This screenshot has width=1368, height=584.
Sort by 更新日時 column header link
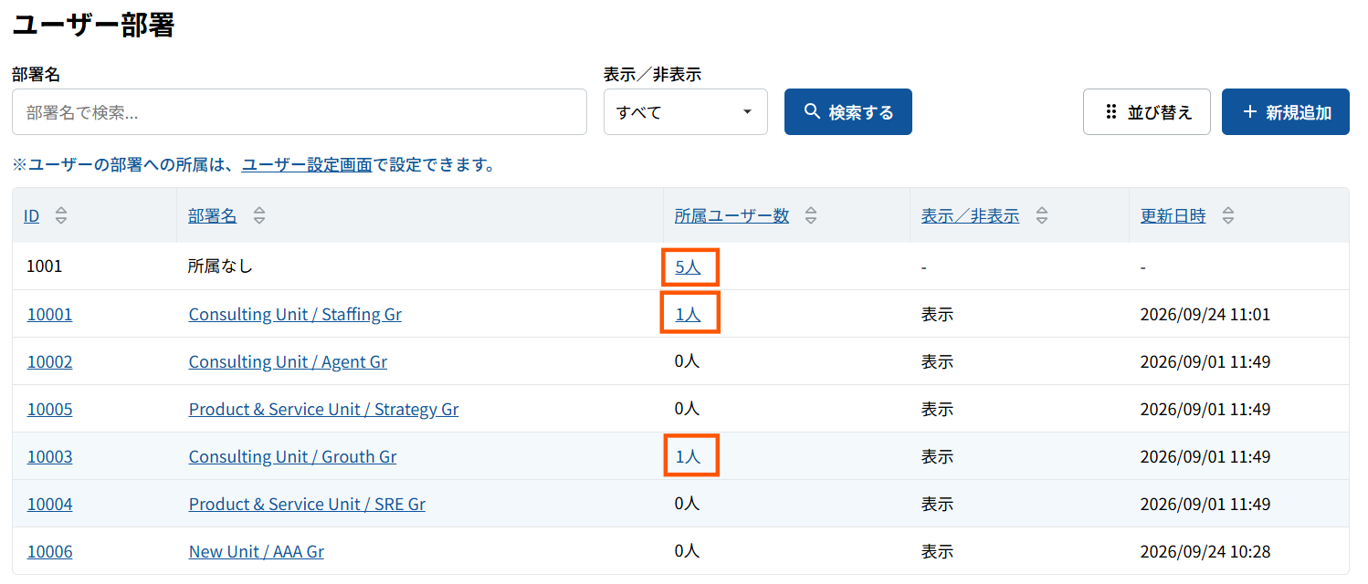[1173, 216]
